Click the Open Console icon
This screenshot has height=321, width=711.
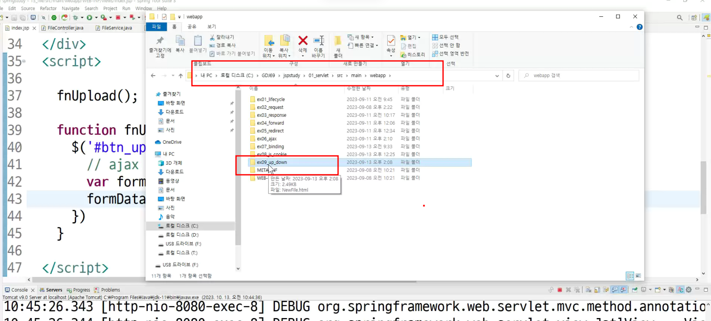point(658,290)
